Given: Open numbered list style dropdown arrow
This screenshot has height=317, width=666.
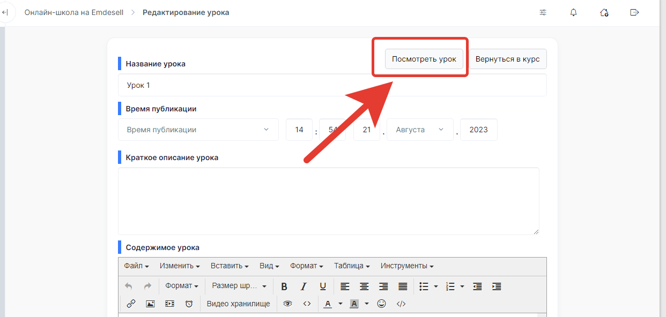Looking at the screenshot, I should coord(462,286).
